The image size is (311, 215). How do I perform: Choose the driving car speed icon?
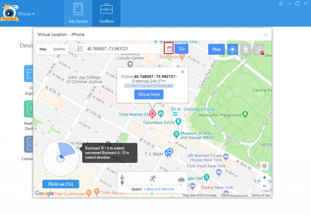click(181, 179)
